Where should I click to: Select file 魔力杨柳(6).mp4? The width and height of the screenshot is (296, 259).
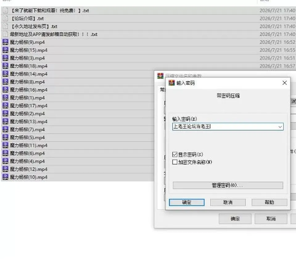[x=27, y=153]
